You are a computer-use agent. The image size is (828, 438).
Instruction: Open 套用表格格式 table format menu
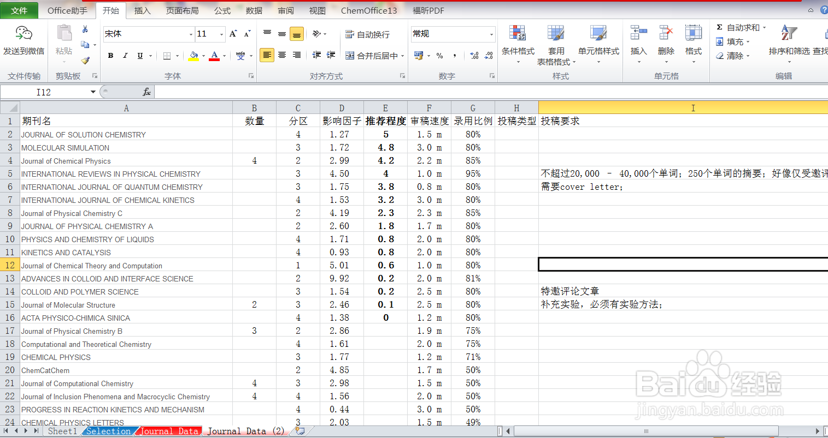click(556, 45)
